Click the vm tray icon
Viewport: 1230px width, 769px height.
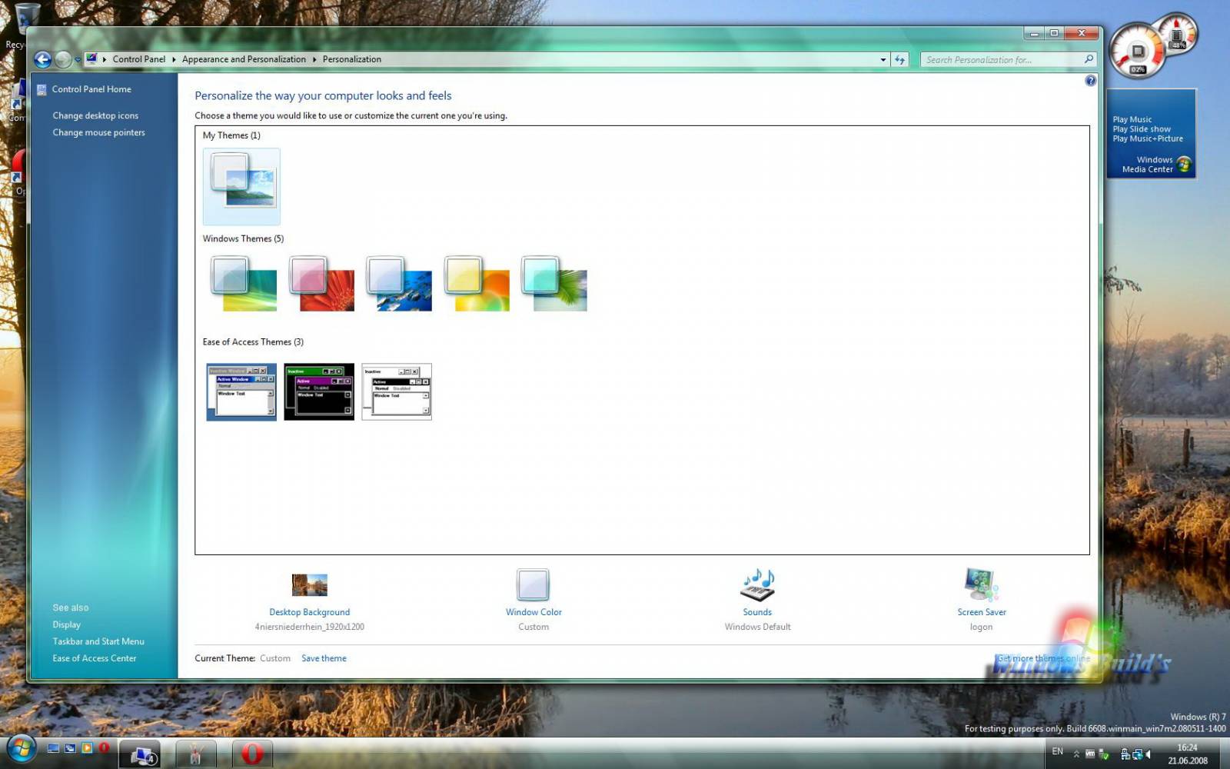pyautogui.click(x=1090, y=754)
